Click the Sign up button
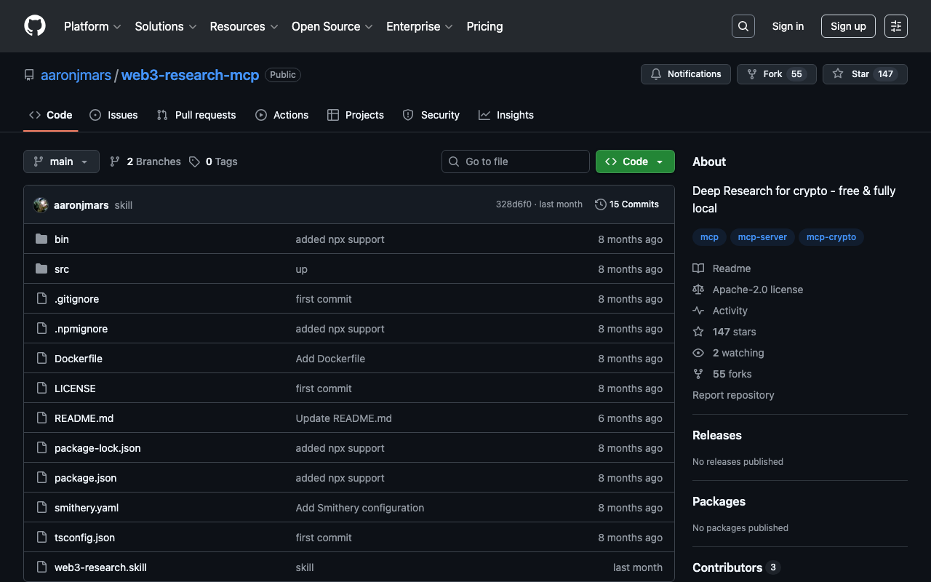 847,26
